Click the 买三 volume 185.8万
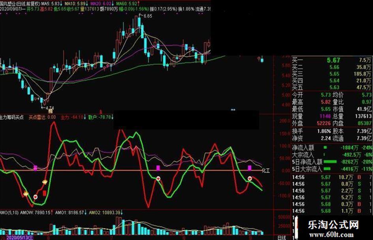Viewport: 373px width, 240px height. 362,74
